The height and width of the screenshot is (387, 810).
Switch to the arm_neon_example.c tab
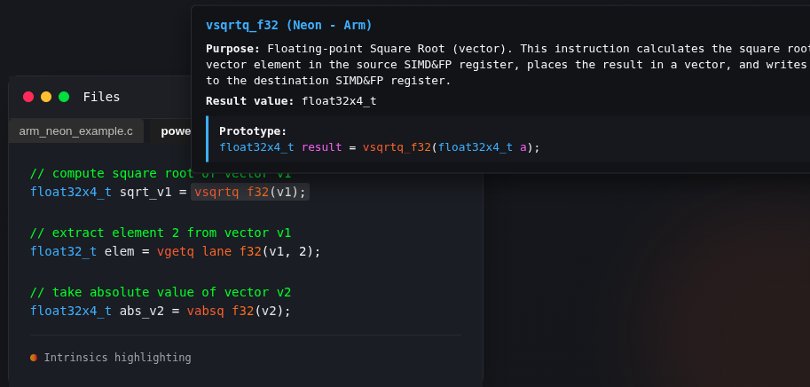(x=76, y=131)
